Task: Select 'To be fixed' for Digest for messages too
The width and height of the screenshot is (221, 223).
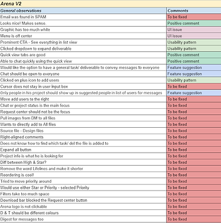Action: 194,219
